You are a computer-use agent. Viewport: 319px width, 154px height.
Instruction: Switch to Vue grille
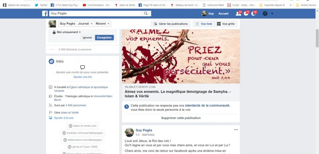[225, 24]
